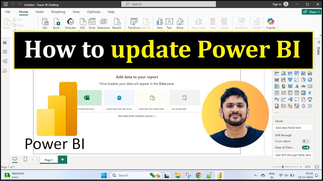Open DAX query view in left sidebar
The image size is (323, 181).
5,71
